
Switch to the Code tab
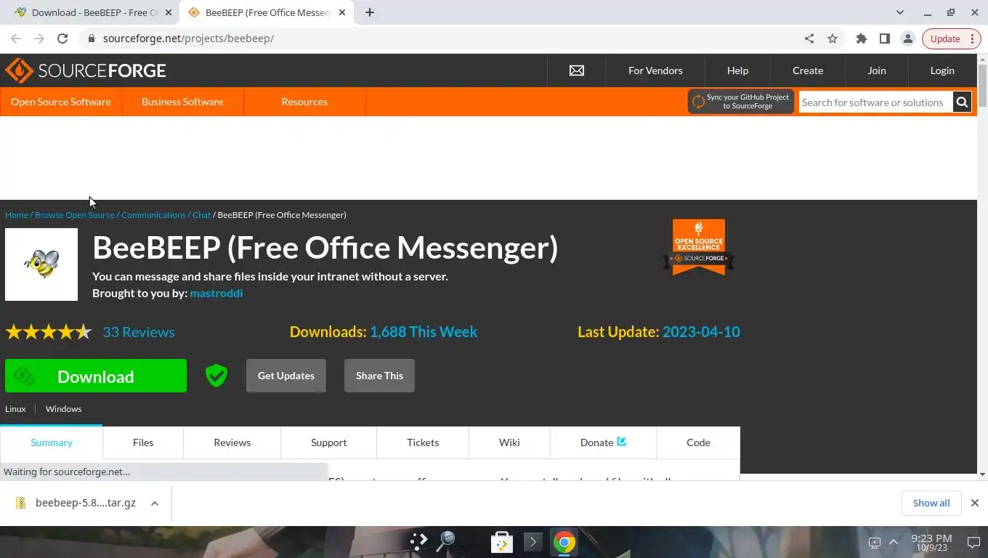[698, 442]
